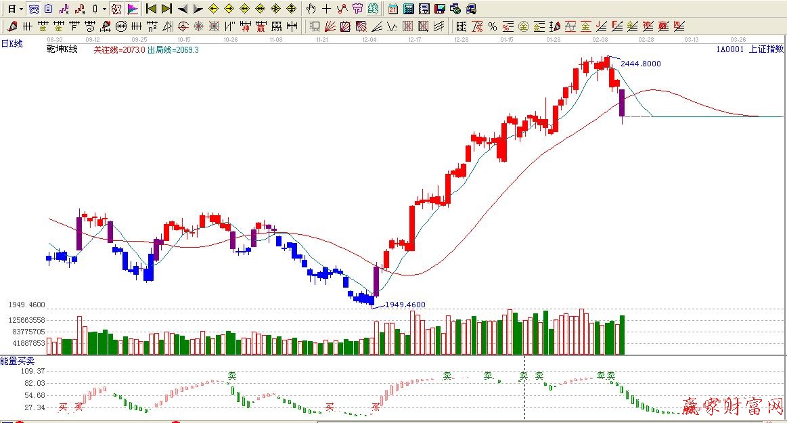Click the 上证指数 index name label

(766, 49)
